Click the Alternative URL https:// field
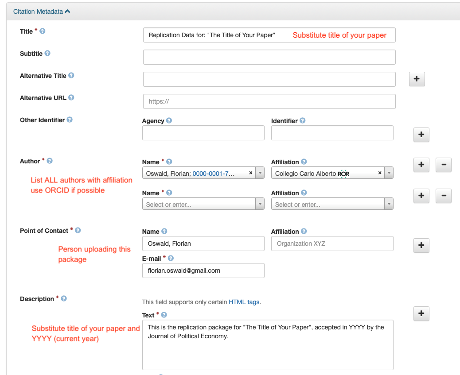Screen dimensions: 460x375 (269, 101)
